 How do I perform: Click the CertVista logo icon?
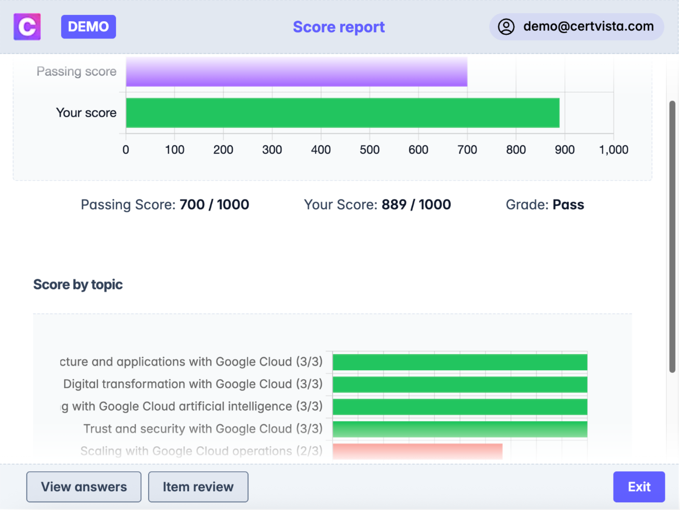(27, 26)
